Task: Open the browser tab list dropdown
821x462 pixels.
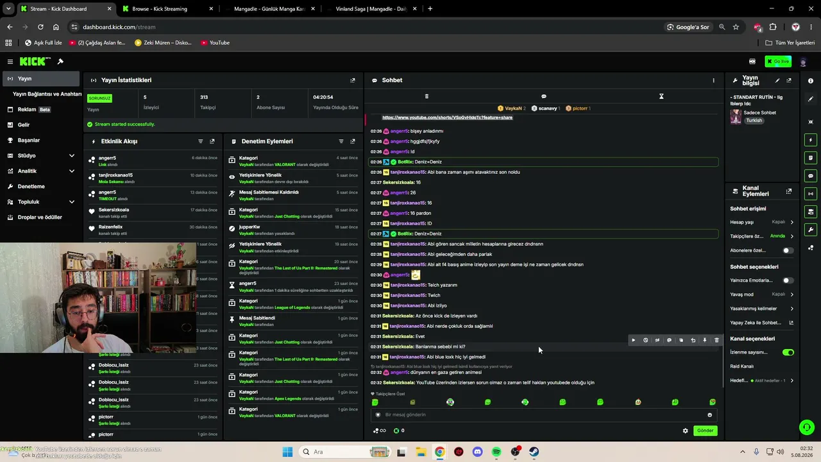Action: point(8,9)
